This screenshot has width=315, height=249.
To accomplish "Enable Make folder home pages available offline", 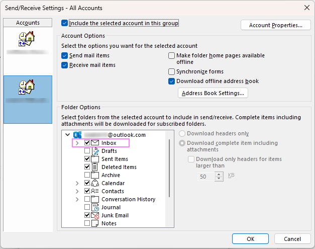I will point(171,55).
